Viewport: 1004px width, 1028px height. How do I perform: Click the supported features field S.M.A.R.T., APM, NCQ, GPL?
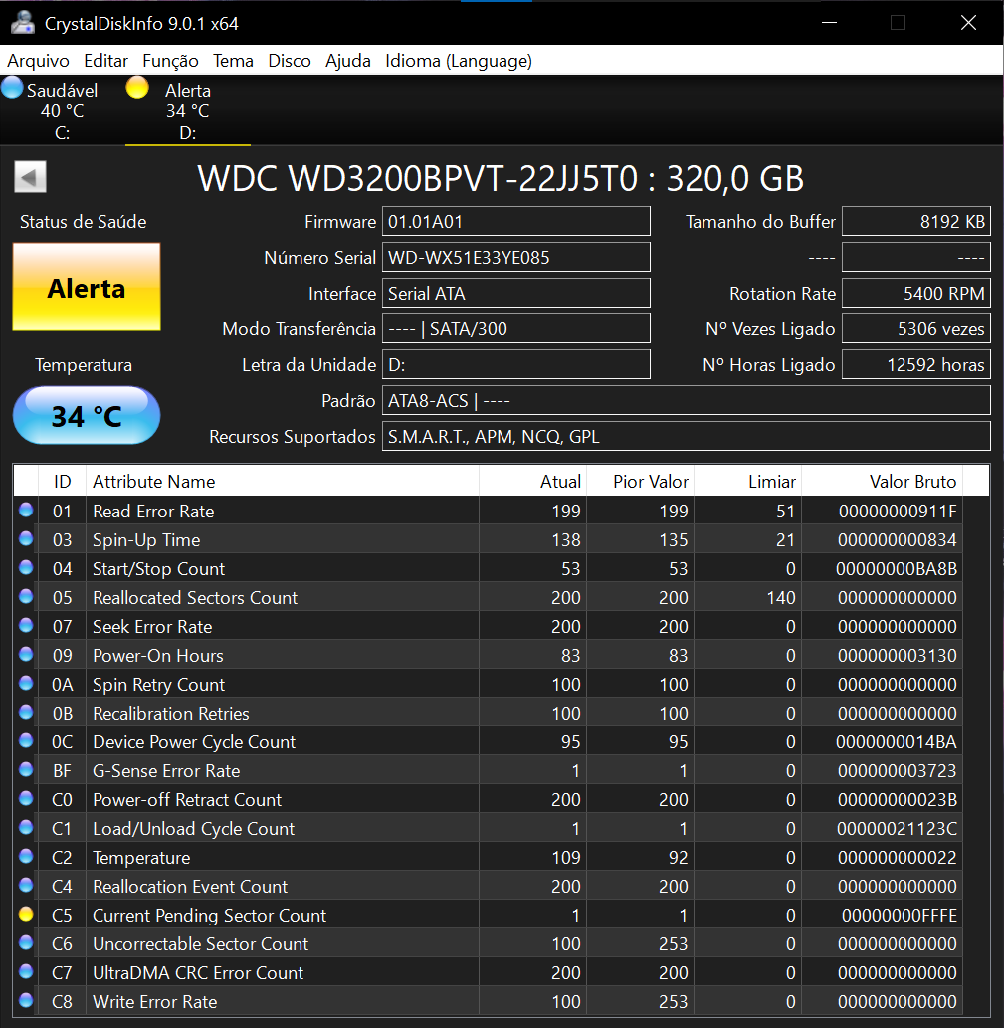pos(687,437)
